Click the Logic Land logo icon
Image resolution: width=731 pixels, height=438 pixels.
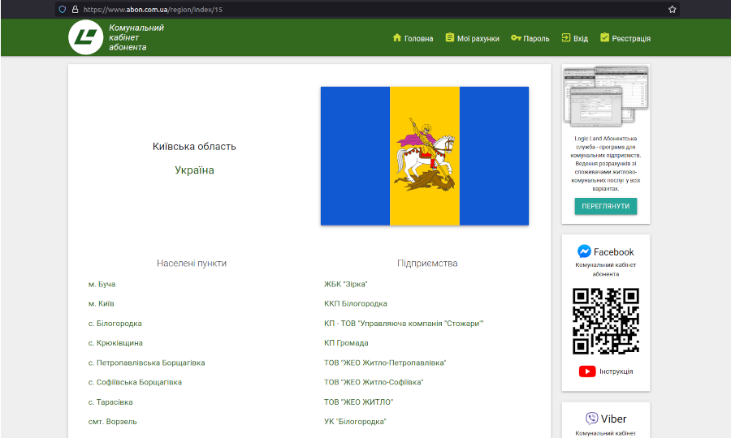pyautogui.click(x=86, y=37)
